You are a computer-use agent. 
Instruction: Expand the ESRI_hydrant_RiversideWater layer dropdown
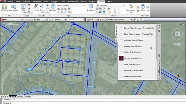pyautogui.click(x=132, y=20)
